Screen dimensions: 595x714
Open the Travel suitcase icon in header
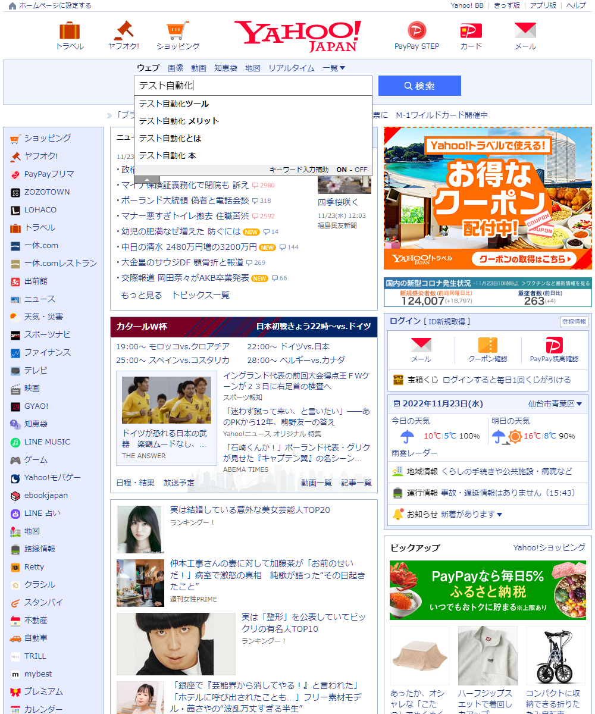(70, 30)
